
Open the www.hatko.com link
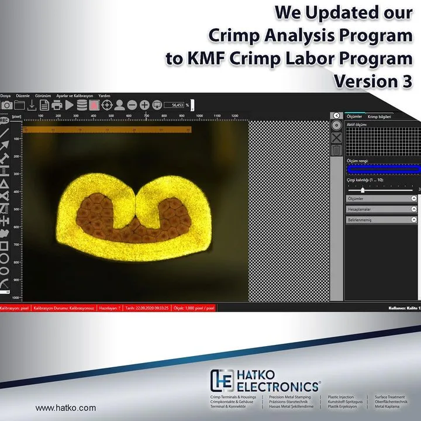click(65, 408)
